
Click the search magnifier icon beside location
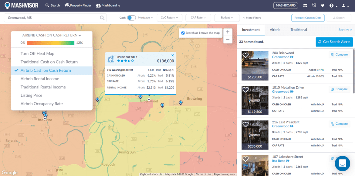102,18
